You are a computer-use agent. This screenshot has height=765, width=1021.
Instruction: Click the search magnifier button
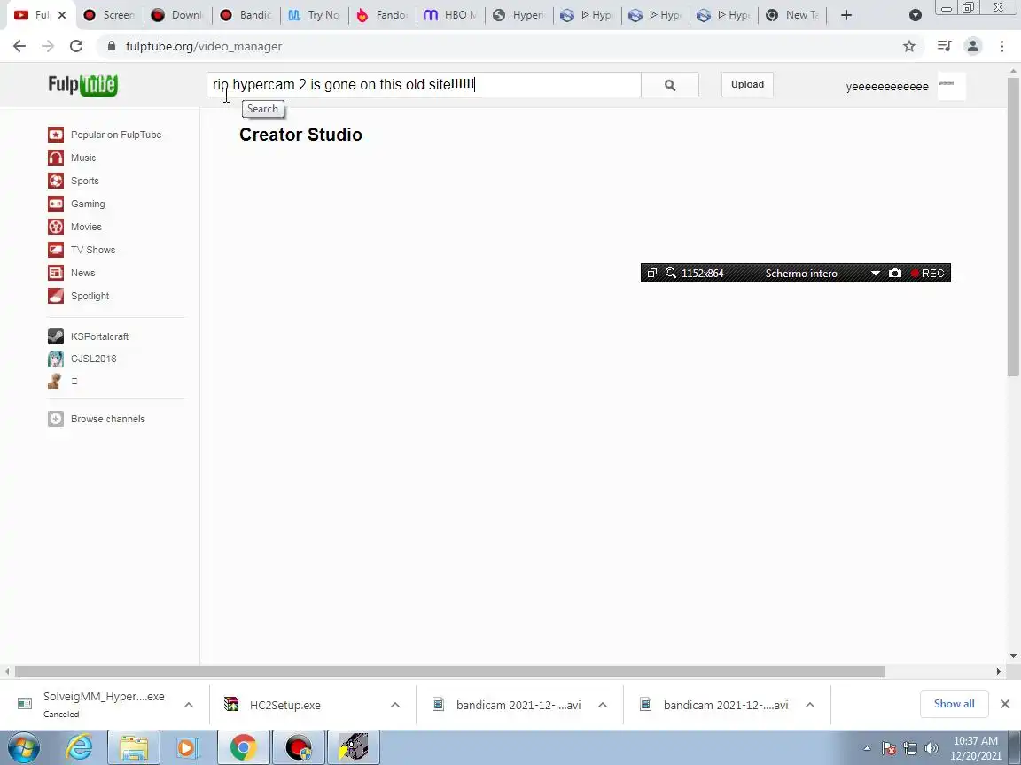669,85
